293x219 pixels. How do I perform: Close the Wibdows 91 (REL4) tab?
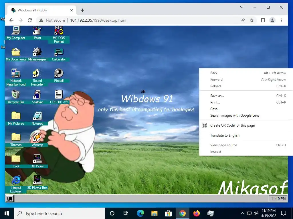[x=71, y=10]
